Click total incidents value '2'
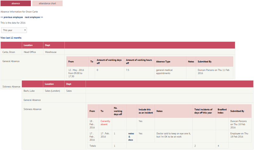Image resolution: width=254 pixels, height=150 pixels. 195,146
